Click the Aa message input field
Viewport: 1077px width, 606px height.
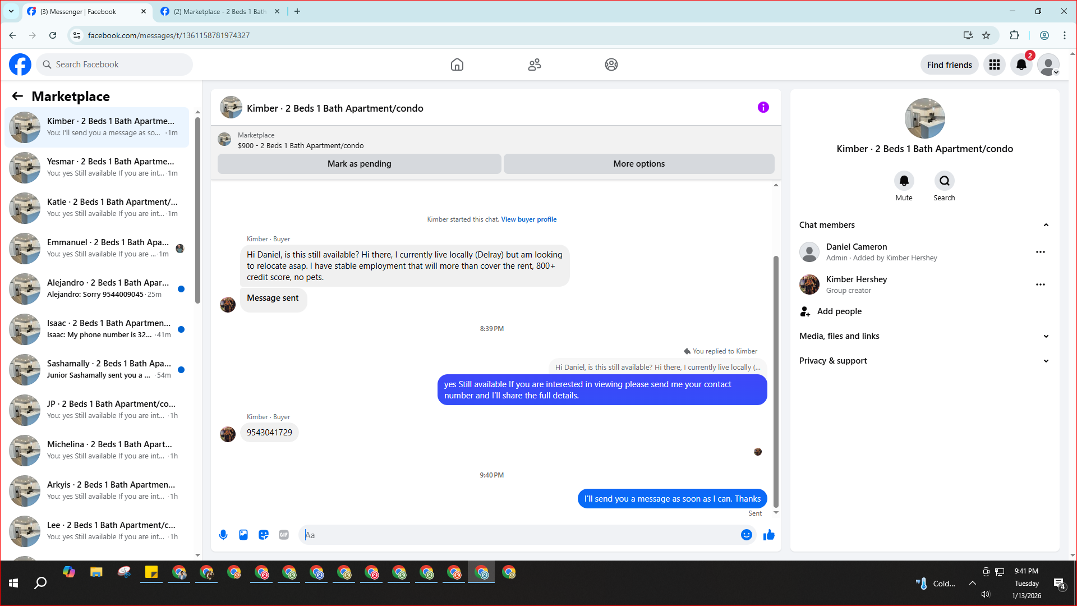click(x=519, y=535)
